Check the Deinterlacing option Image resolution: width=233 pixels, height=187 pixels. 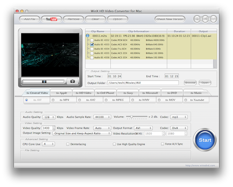click(x=68, y=144)
